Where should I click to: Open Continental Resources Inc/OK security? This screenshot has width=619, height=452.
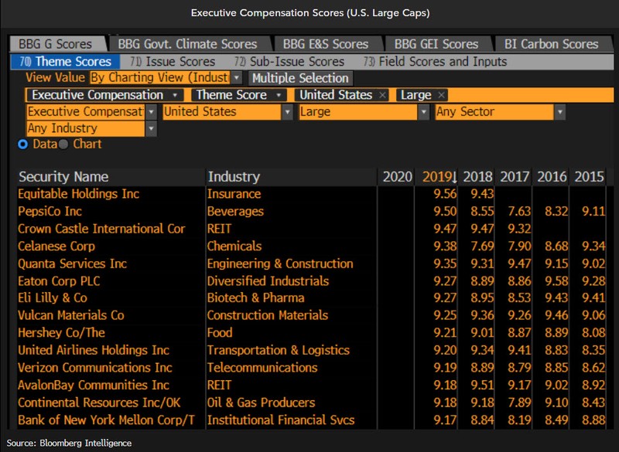click(99, 403)
